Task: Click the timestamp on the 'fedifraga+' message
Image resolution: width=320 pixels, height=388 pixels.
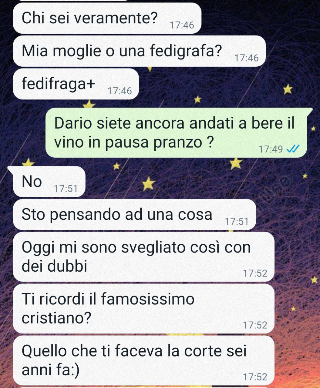Action: pos(120,91)
